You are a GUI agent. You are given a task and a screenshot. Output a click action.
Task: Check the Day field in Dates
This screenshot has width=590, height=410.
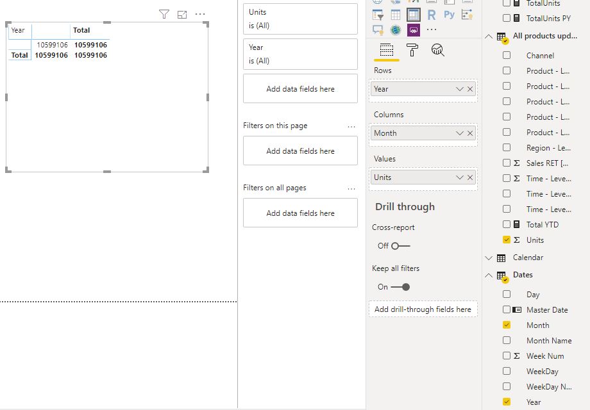507,294
